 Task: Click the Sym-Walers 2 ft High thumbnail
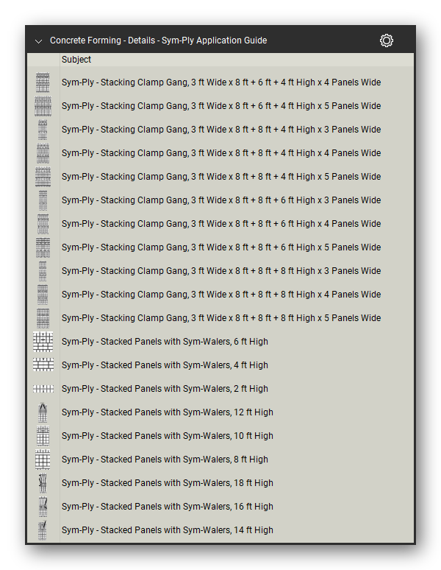[x=43, y=389]
